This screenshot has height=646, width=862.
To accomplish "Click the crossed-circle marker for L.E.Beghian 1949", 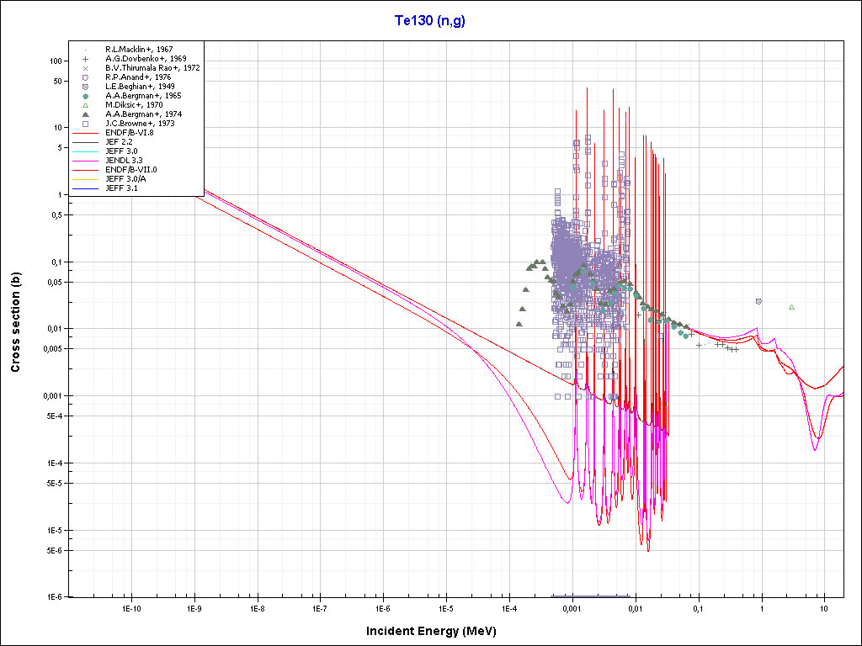I will click(x=86, y=87).
